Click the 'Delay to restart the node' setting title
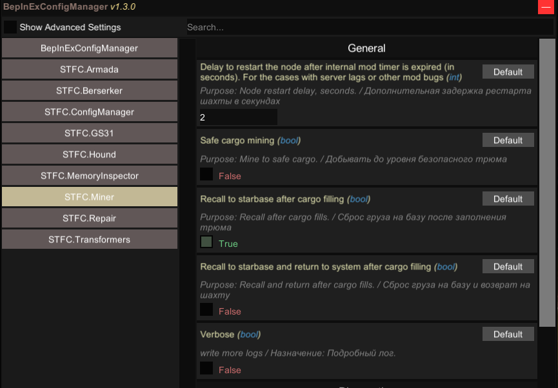This screenshot has height=388, width=558. pyautogui.click(x=331, y=72)
